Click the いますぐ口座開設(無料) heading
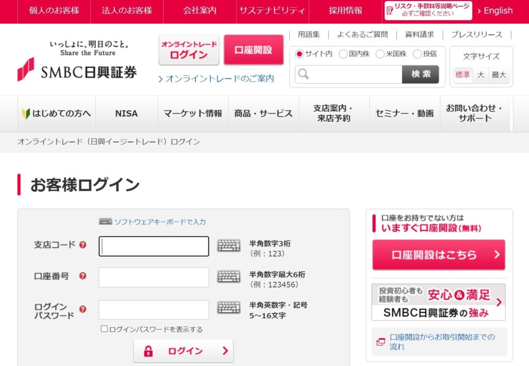 point(431,228)
